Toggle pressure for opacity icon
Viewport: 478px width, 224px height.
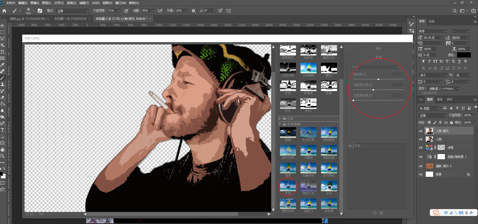click(126, 11)
